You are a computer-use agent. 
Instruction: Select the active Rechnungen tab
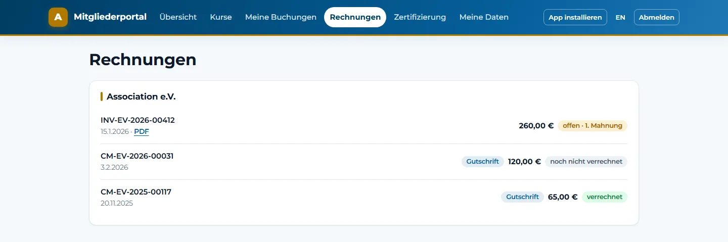355,17
